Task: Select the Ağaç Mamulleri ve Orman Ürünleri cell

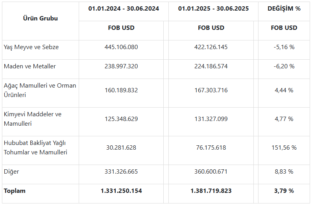Action: coord(40,90)
